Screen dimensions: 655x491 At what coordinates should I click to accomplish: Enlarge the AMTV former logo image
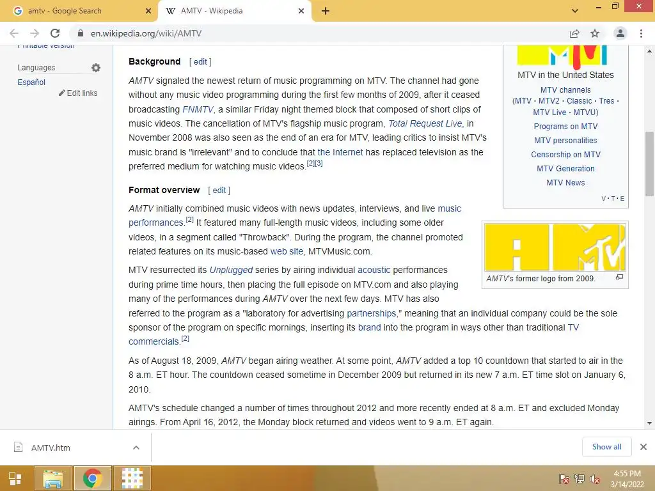pos(619,277)
